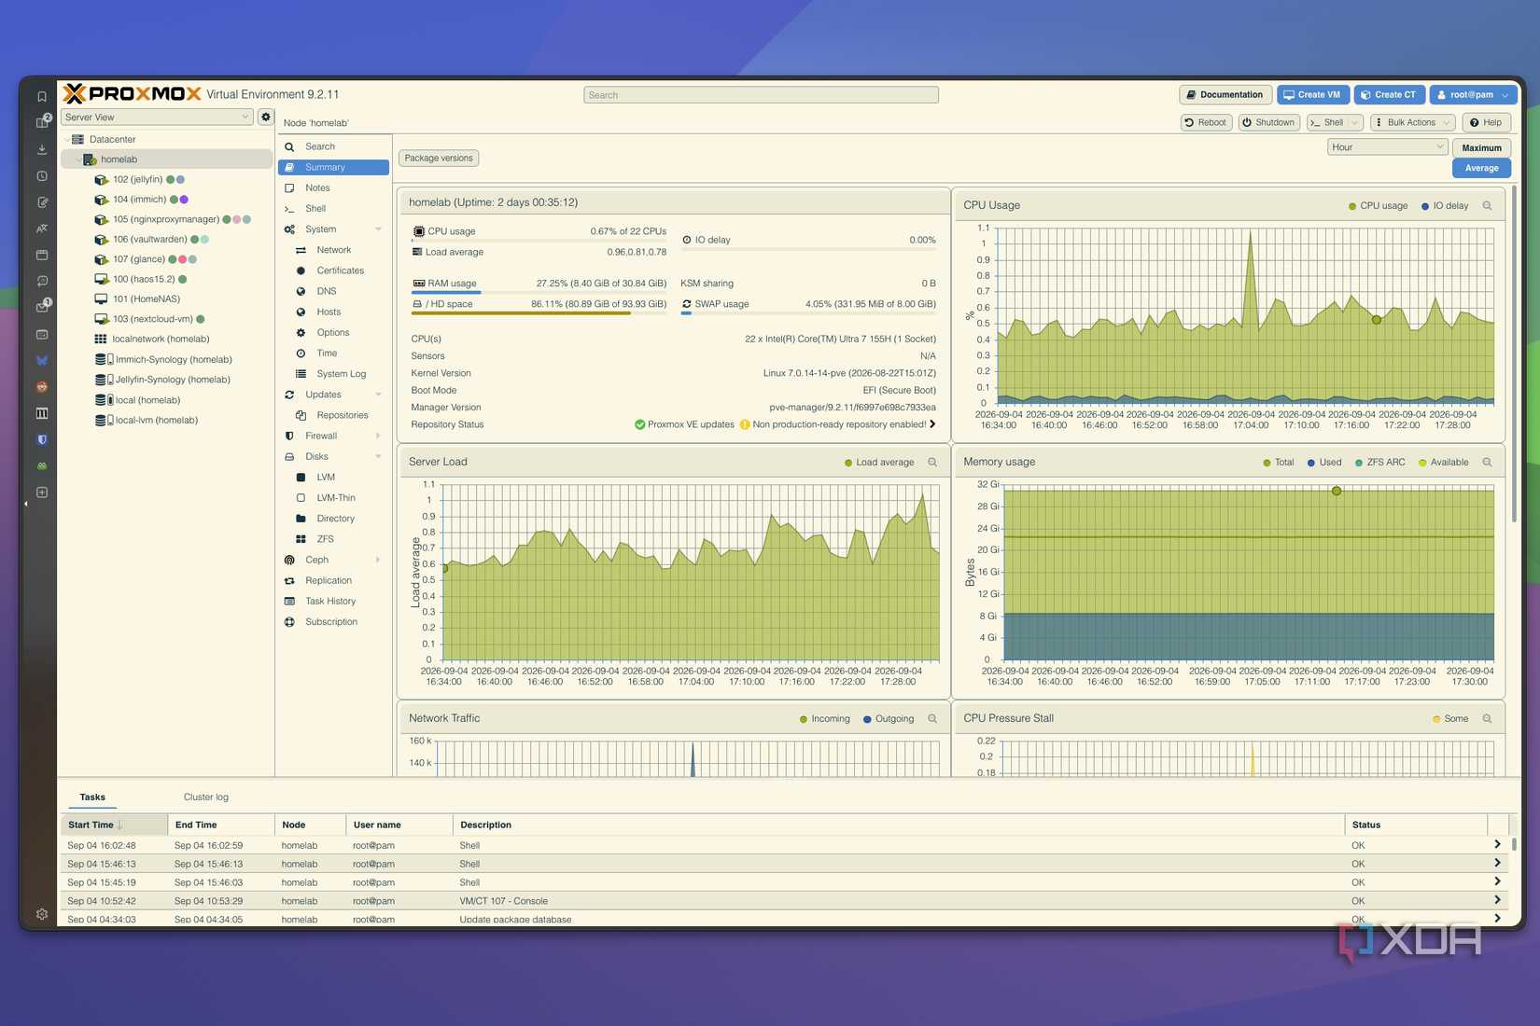The width and height of the screenshot is (1540, 1026).
Task: Click the Server View settings gear icon
Action: point(266,118)
